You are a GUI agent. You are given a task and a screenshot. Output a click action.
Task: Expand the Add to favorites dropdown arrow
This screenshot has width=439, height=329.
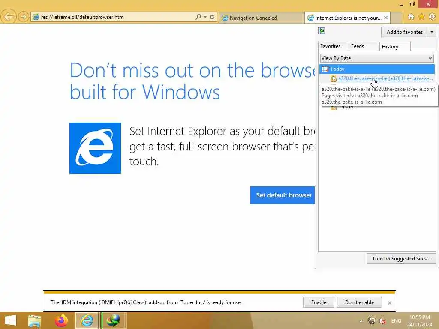(432, 32)
